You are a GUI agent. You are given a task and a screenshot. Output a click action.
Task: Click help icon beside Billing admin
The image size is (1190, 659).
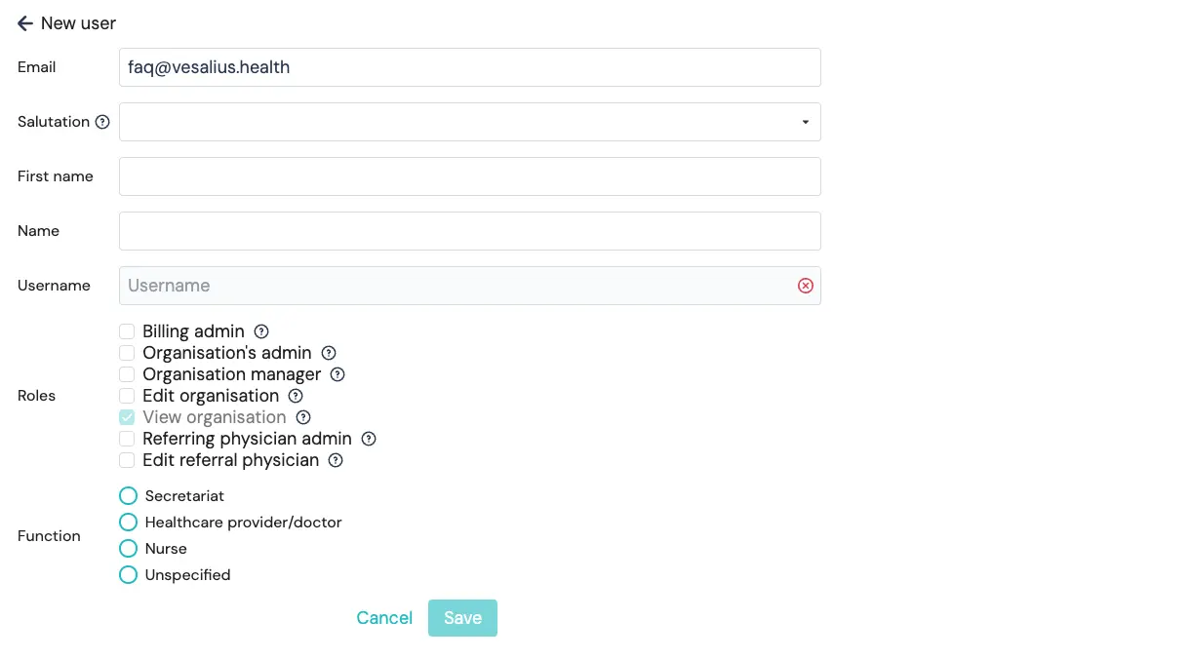click(261, 331)
